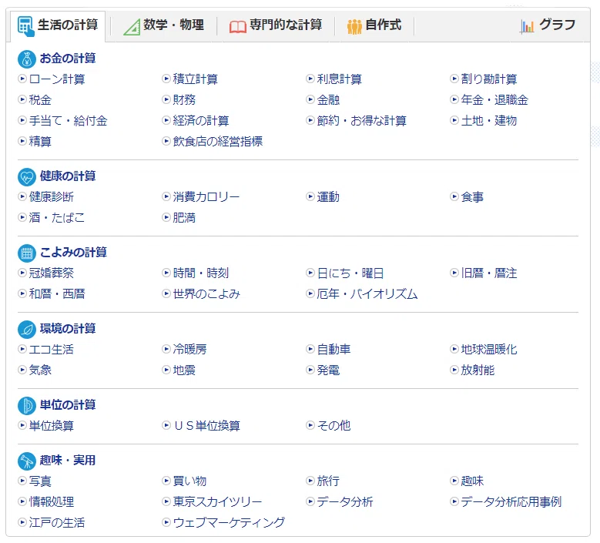Open the 放射能 link
This screenshot has height=543, width=600.
click(x=478, y=370)
